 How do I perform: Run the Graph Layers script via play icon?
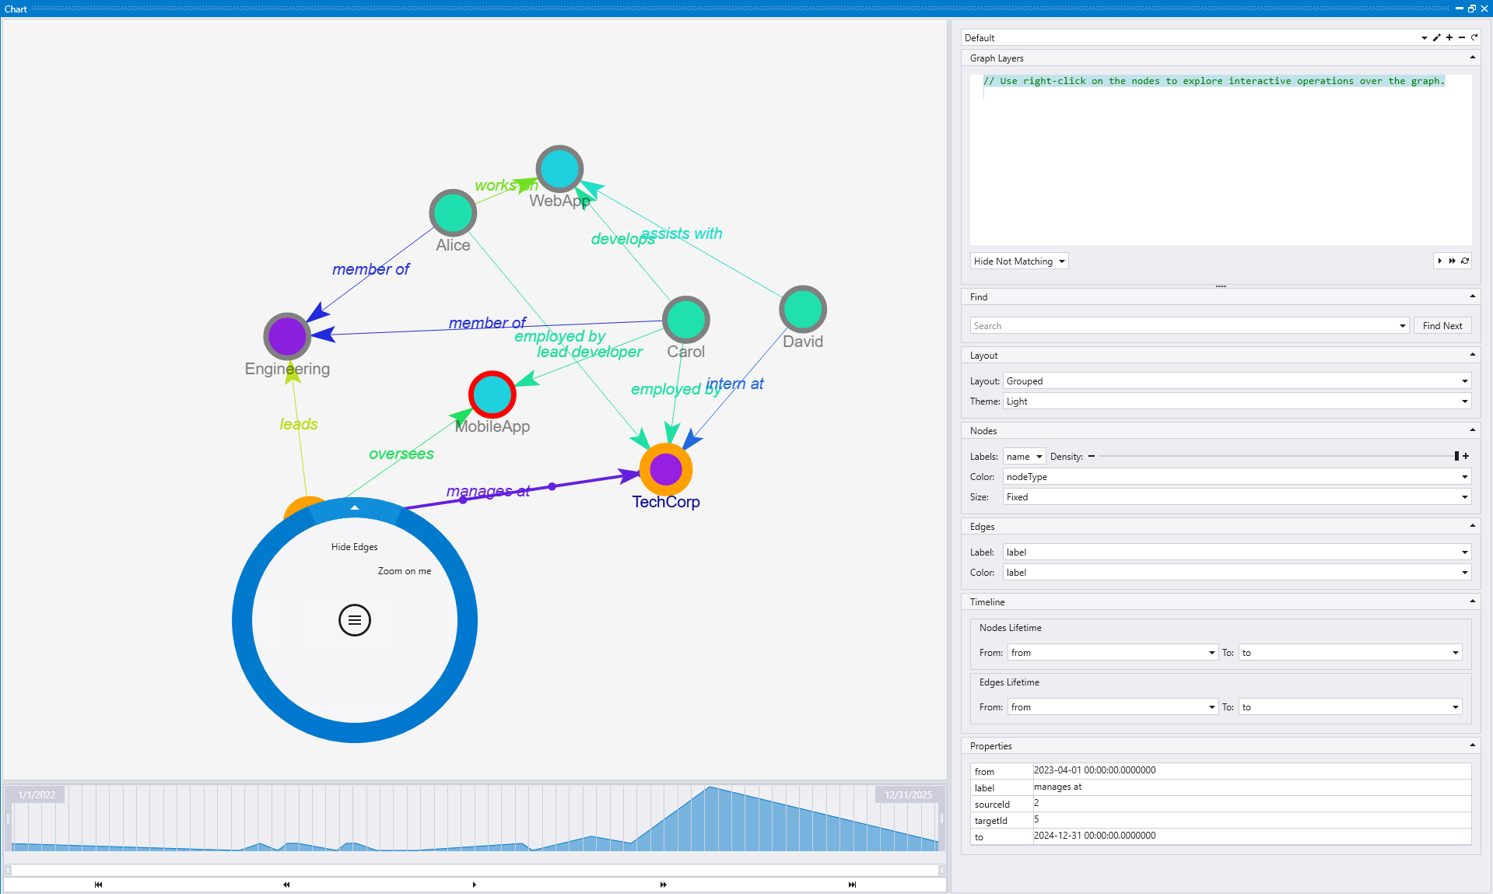[x=1439, y=261]
